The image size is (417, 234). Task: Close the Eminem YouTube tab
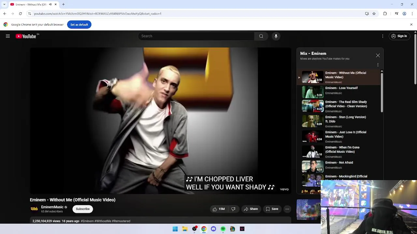click(55, 4)
